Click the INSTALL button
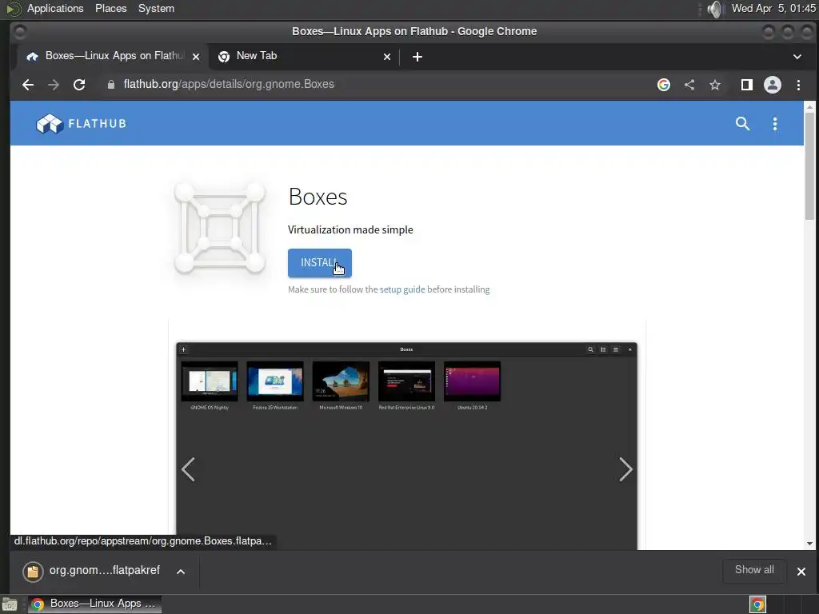This screenshot has width=819, height=614. (x=320, y=262)
